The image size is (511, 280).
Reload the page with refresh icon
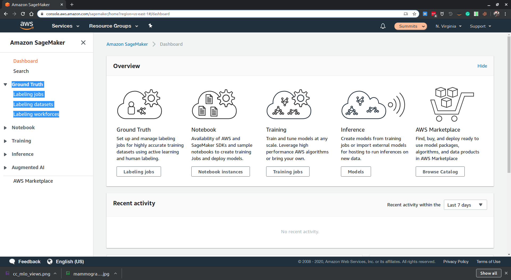(23, 14)
